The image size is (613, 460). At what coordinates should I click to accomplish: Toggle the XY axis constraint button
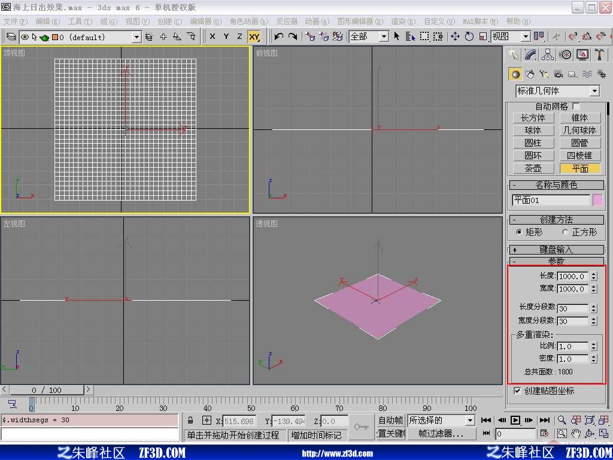point(254,37)
